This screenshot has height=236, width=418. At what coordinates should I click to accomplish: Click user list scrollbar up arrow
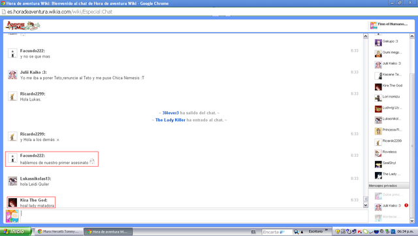point(412,36)
